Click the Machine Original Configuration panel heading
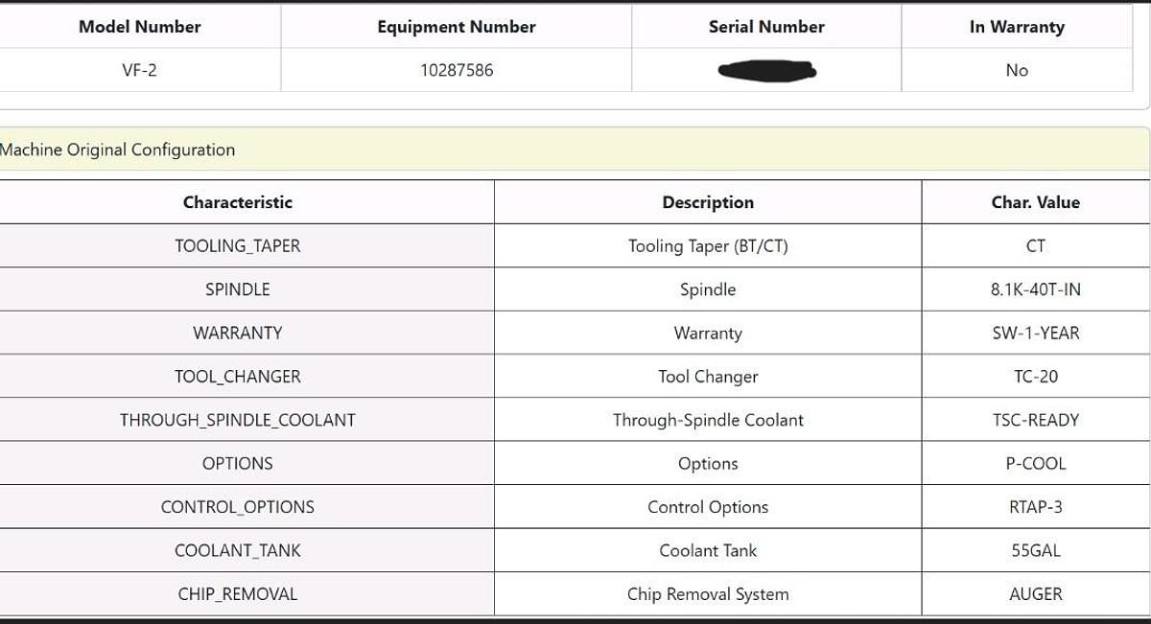1151x624 pixels. pyautogui.click(x=118, y=150)
